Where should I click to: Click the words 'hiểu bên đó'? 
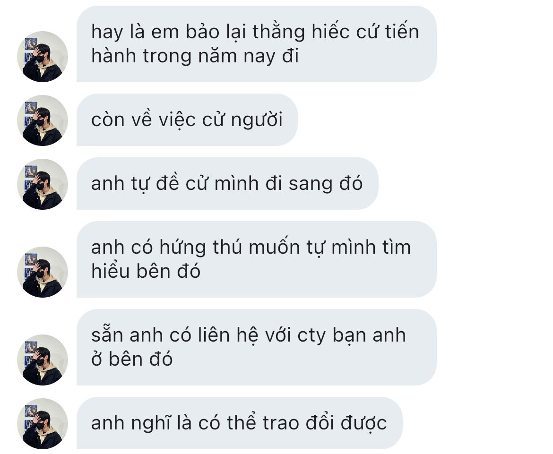coord(146,272)
